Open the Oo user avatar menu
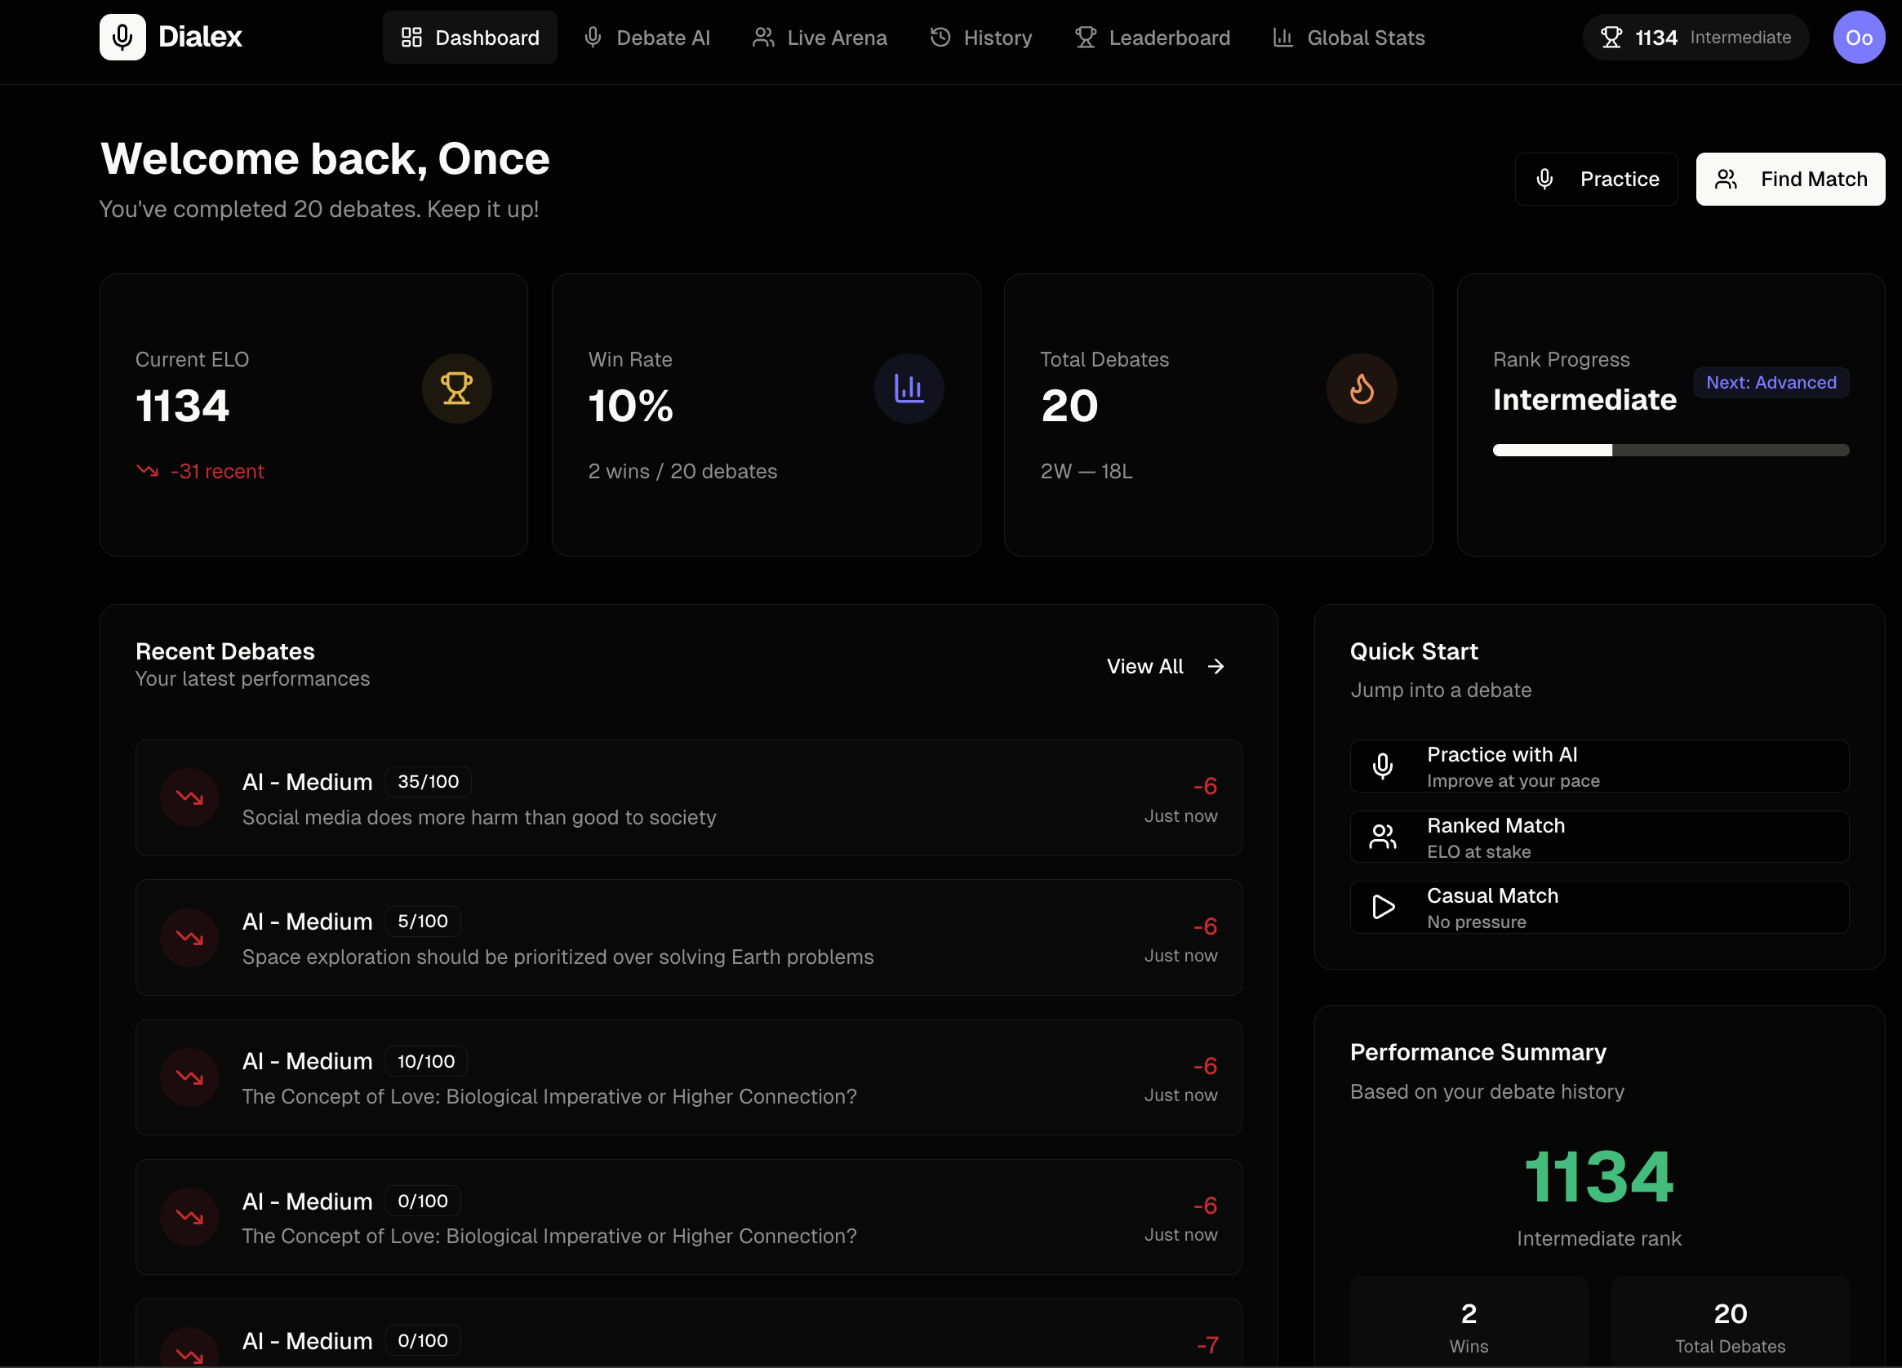Image resolution: width=1902 pixels, height=1368 pixels. (x=1859, y=38)
